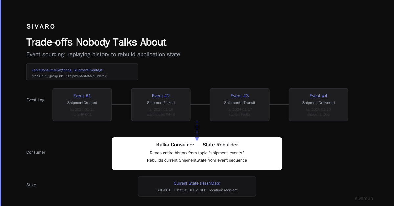Click the event sourcing subtitle text
394x206 pixels.
coord(103,54)
